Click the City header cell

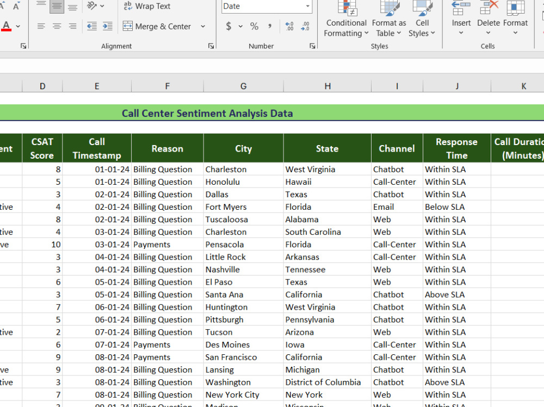pos(244,148)
